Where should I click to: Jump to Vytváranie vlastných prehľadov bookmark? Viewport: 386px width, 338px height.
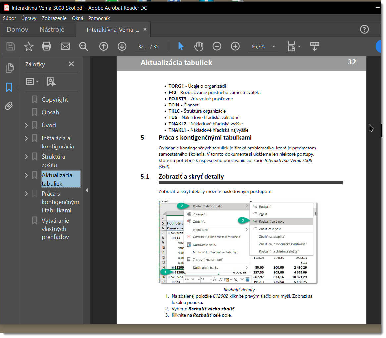55,229
